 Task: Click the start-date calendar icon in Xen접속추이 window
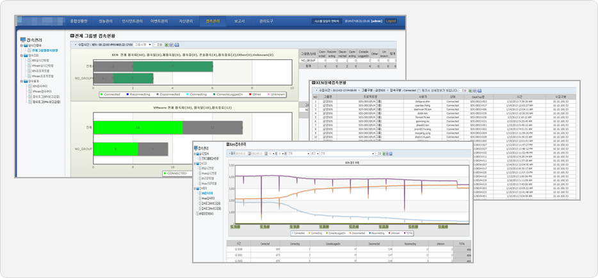[x=250, y=154]
